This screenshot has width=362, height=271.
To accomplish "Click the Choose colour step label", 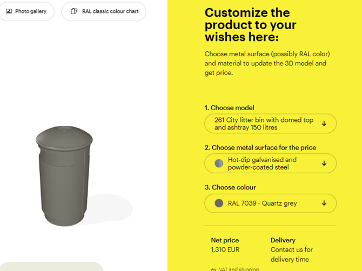I will [230, 187].
